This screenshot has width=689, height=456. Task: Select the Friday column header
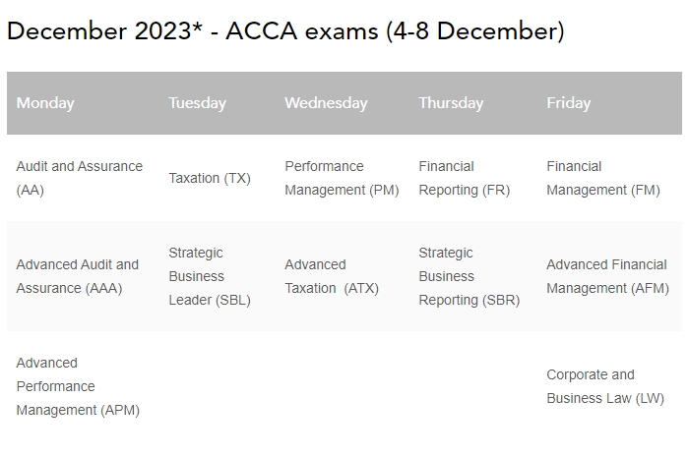click(x=569, y=102)
